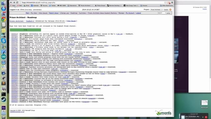Reload the page with the refresh icon
This screenshot has width=211, height=119.
17,3
